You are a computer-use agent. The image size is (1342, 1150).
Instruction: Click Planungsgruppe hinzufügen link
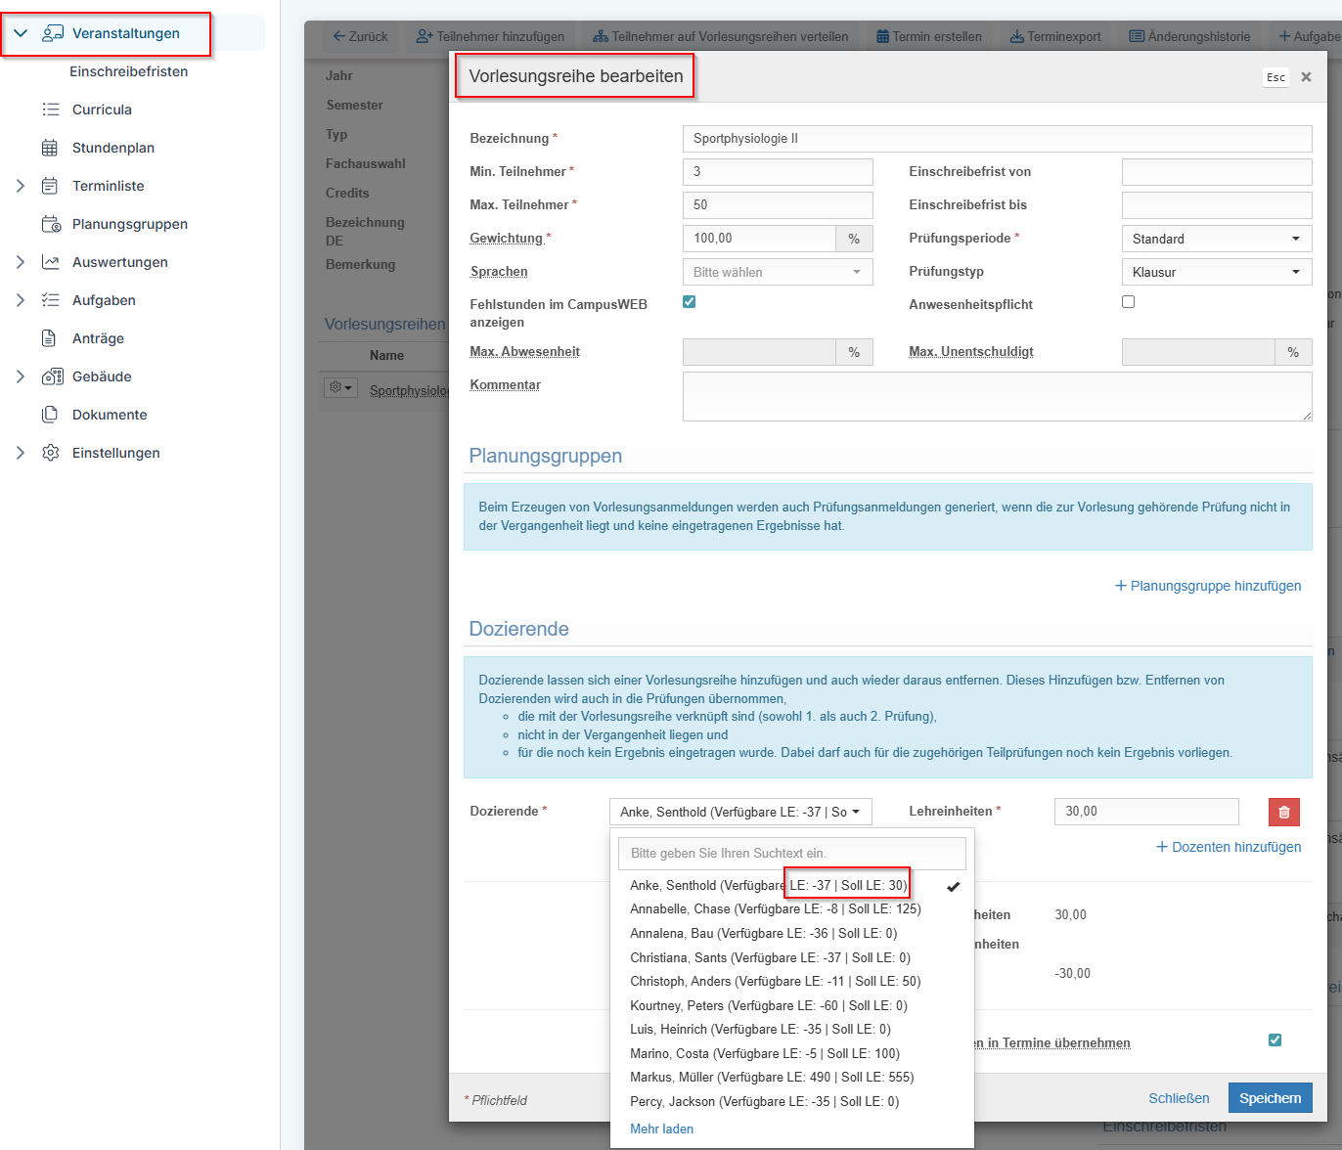click(1208, 586)
